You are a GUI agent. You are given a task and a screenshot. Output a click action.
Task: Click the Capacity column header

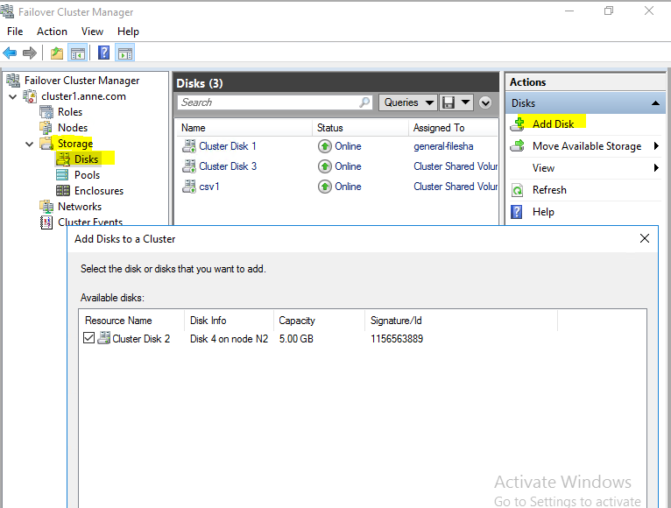tap(319, 321)
